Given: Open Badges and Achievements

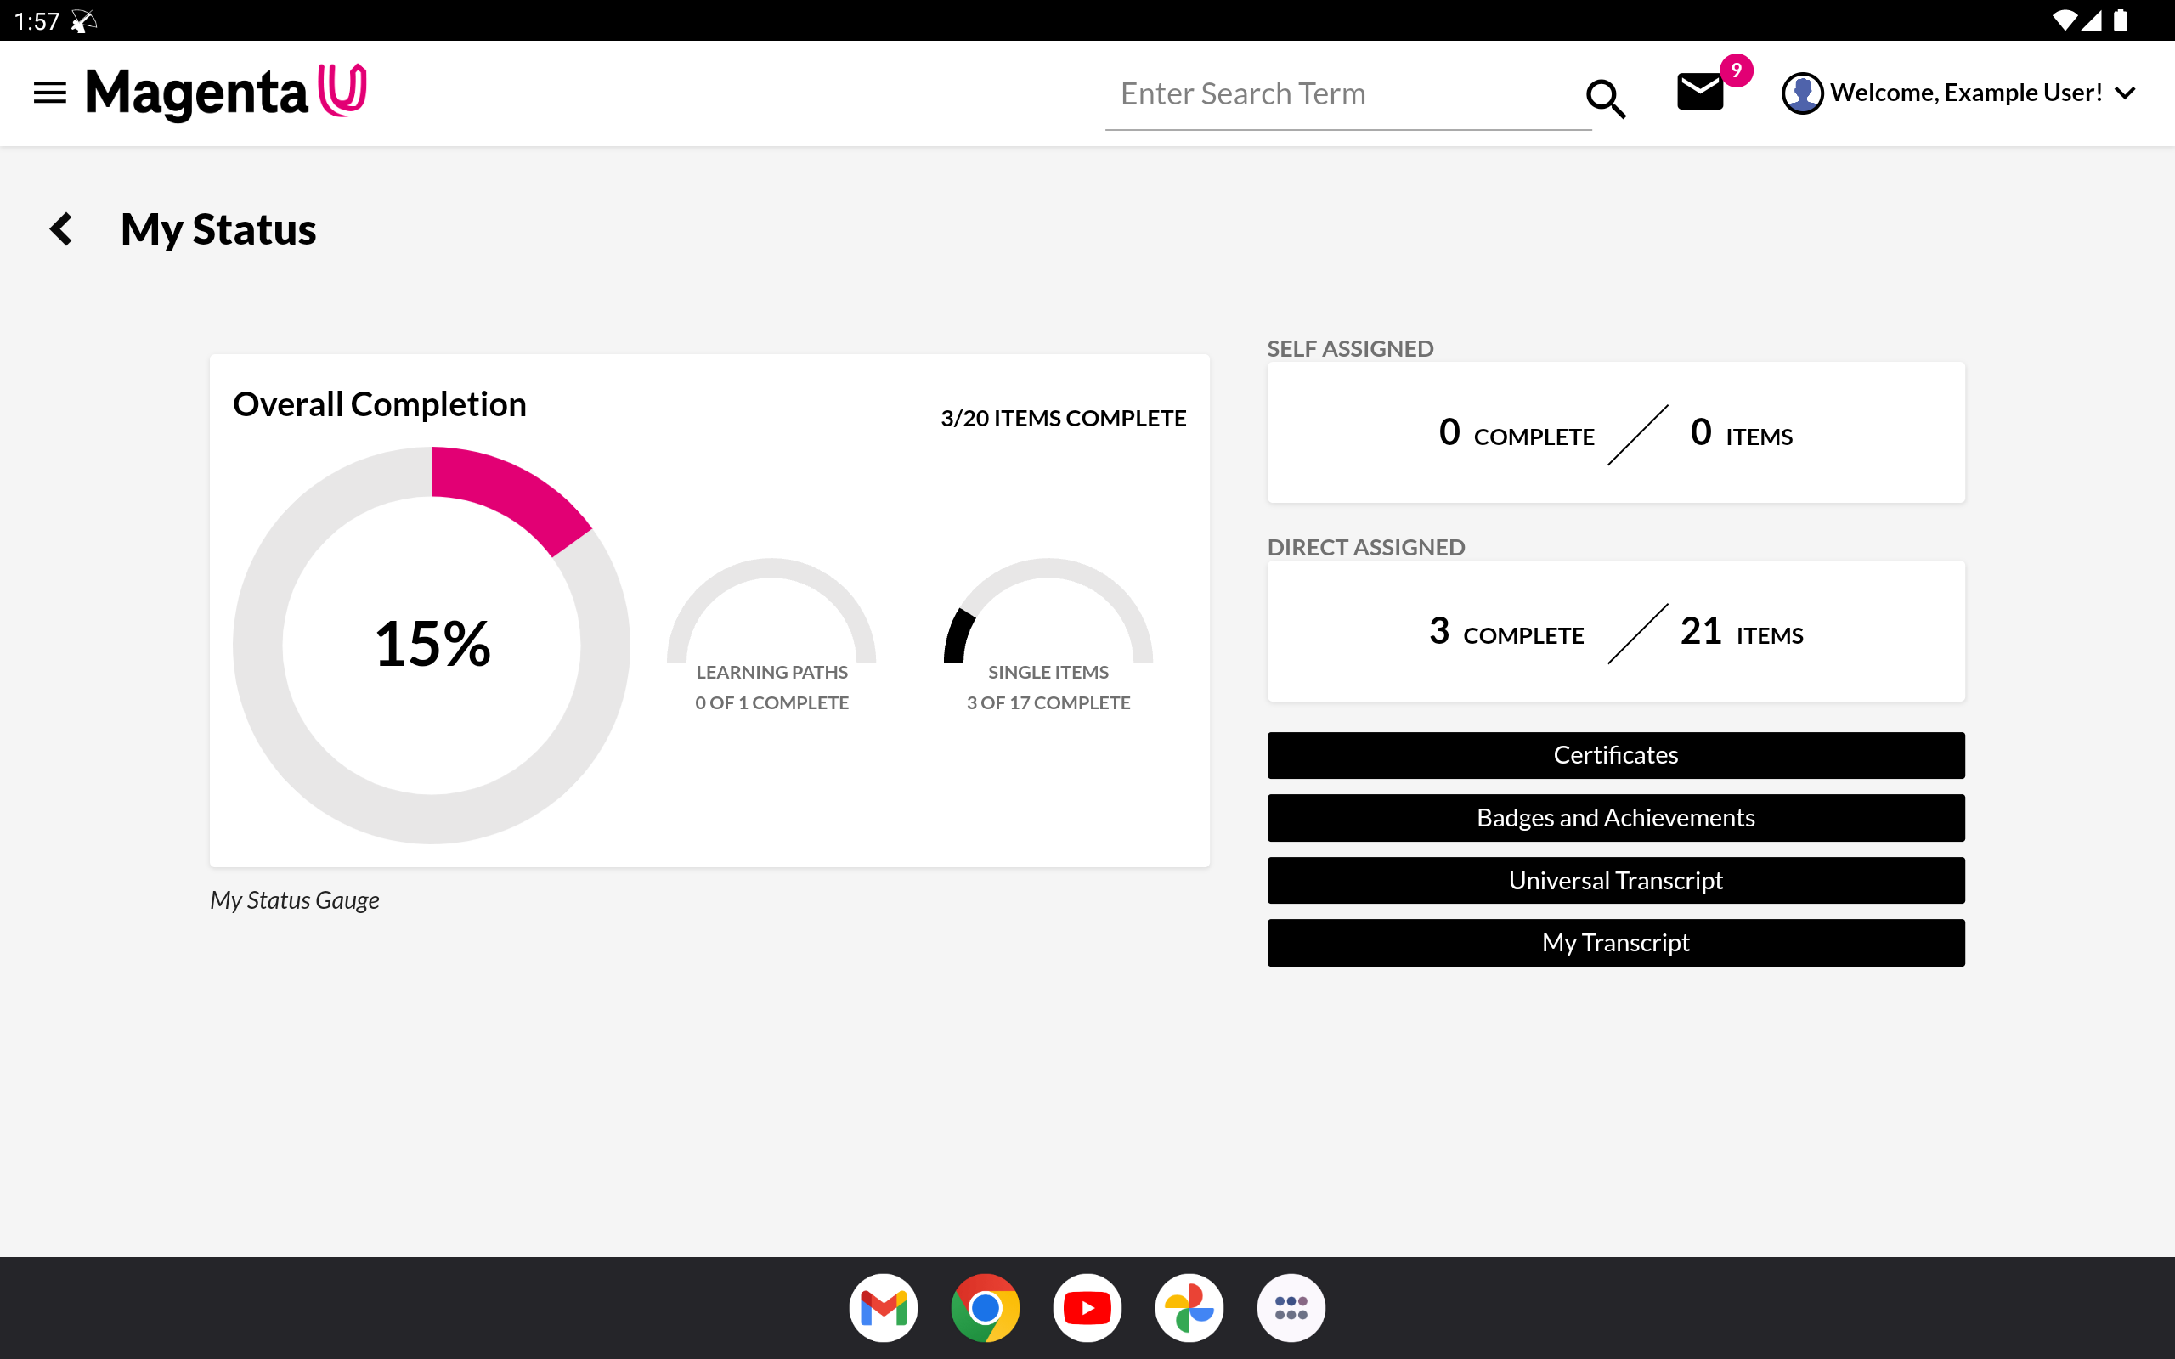Looking at the screenshot, I should click(1615, 818).
